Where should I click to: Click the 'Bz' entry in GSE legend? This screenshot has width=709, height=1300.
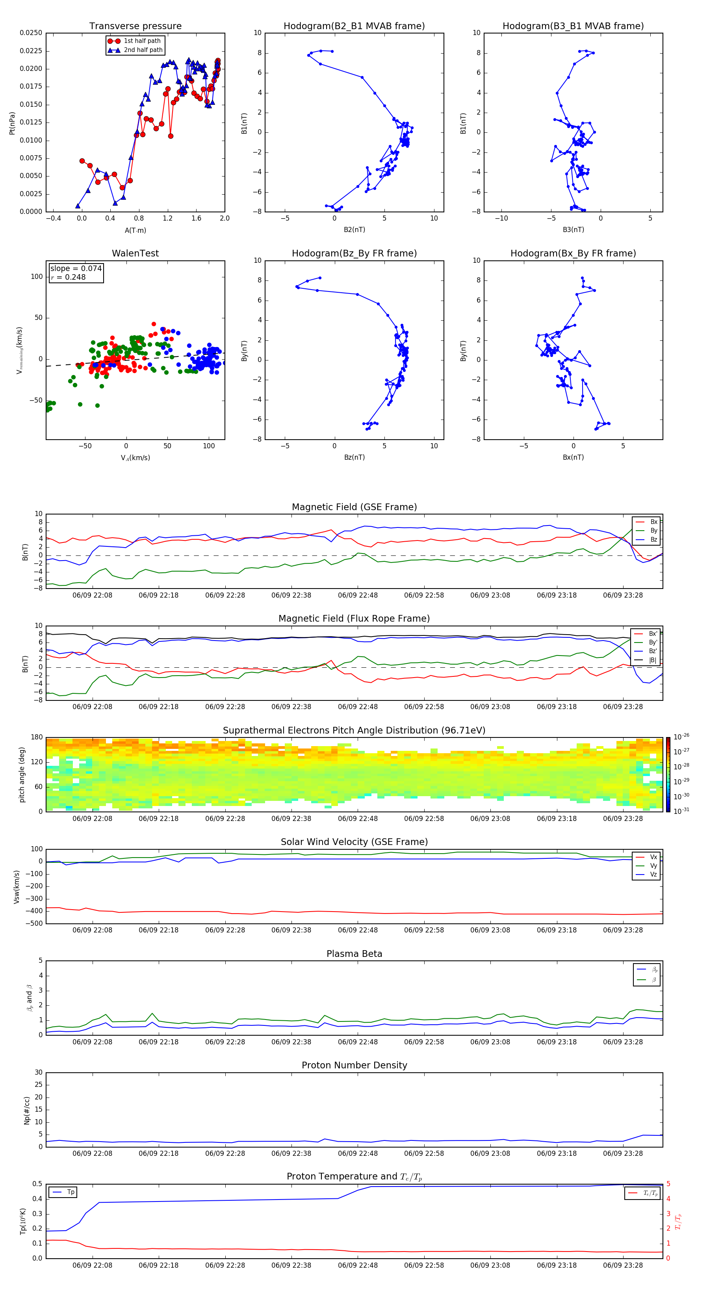point(647,539)
